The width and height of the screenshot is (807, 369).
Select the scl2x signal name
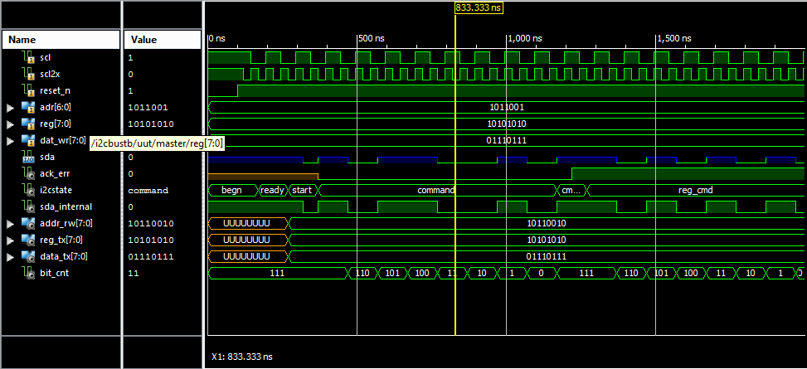(x=50, y=74)
